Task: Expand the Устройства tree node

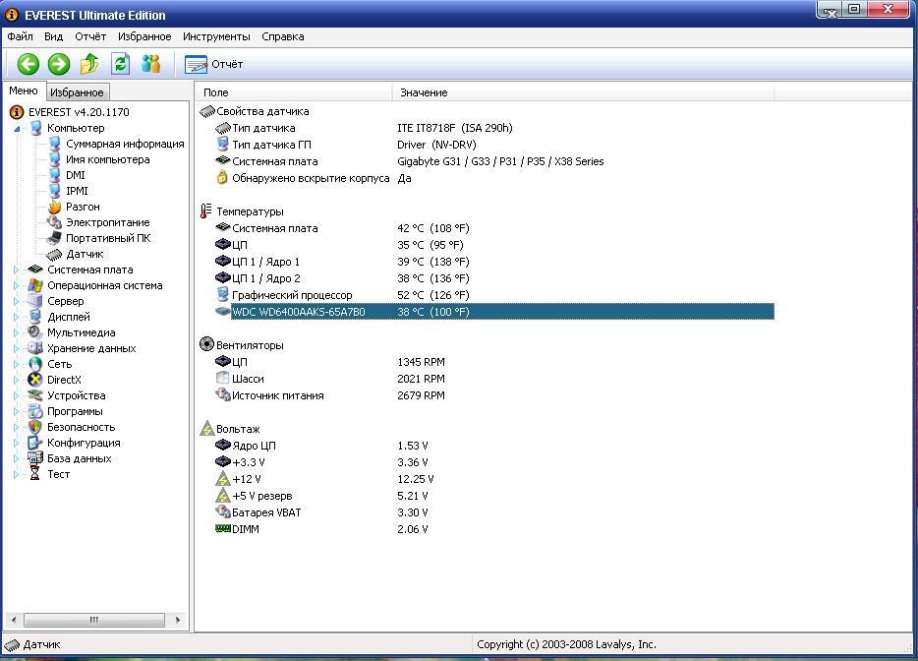Action: pos(17,396)
